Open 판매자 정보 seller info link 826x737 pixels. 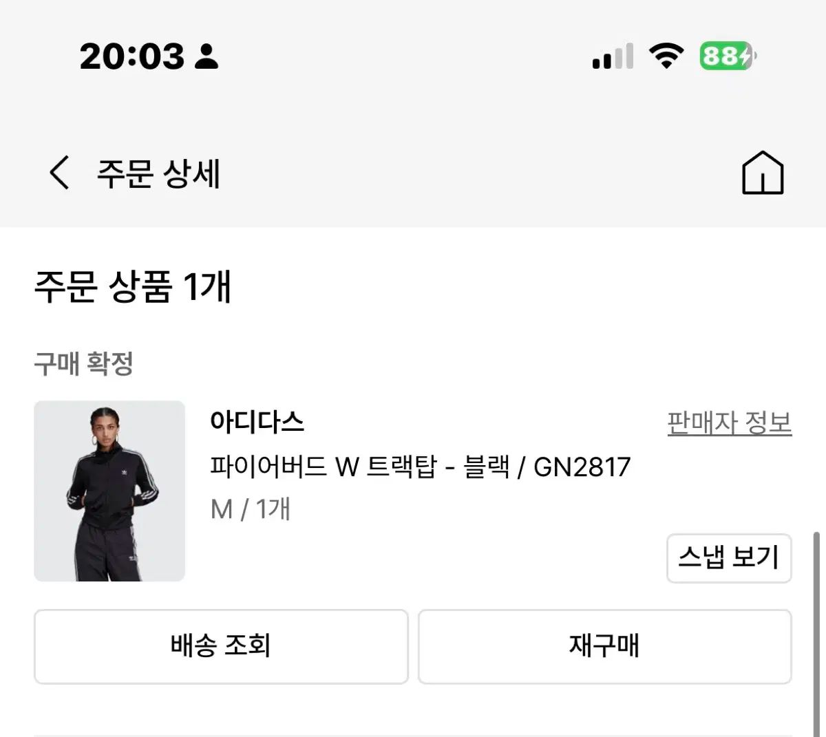[729, 423]
